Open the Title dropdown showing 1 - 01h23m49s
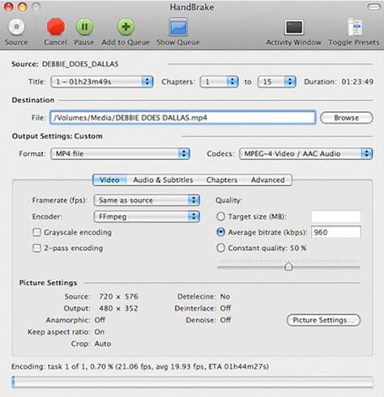The height and width of the screenshot is (397, 384). click(102, 82)
